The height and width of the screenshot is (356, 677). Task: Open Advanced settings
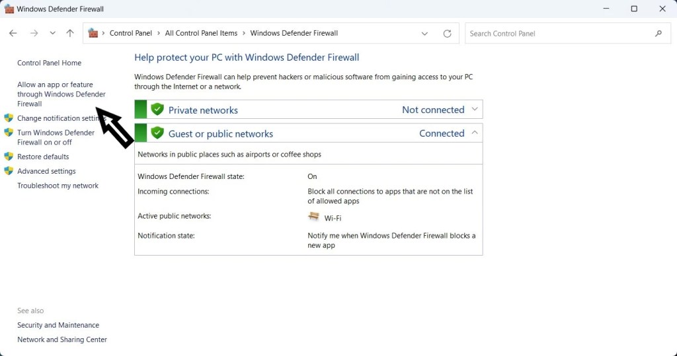click(x=47, y=171)
